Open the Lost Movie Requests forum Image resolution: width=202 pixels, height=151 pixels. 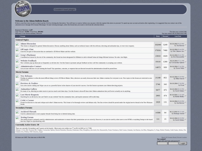pos(30,95)
